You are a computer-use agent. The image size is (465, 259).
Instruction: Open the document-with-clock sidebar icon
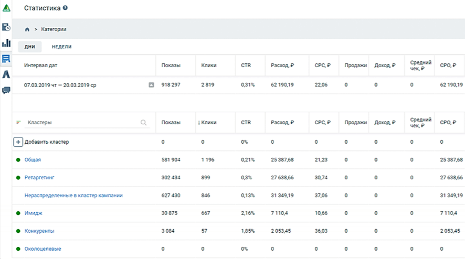tap(6, 27)
